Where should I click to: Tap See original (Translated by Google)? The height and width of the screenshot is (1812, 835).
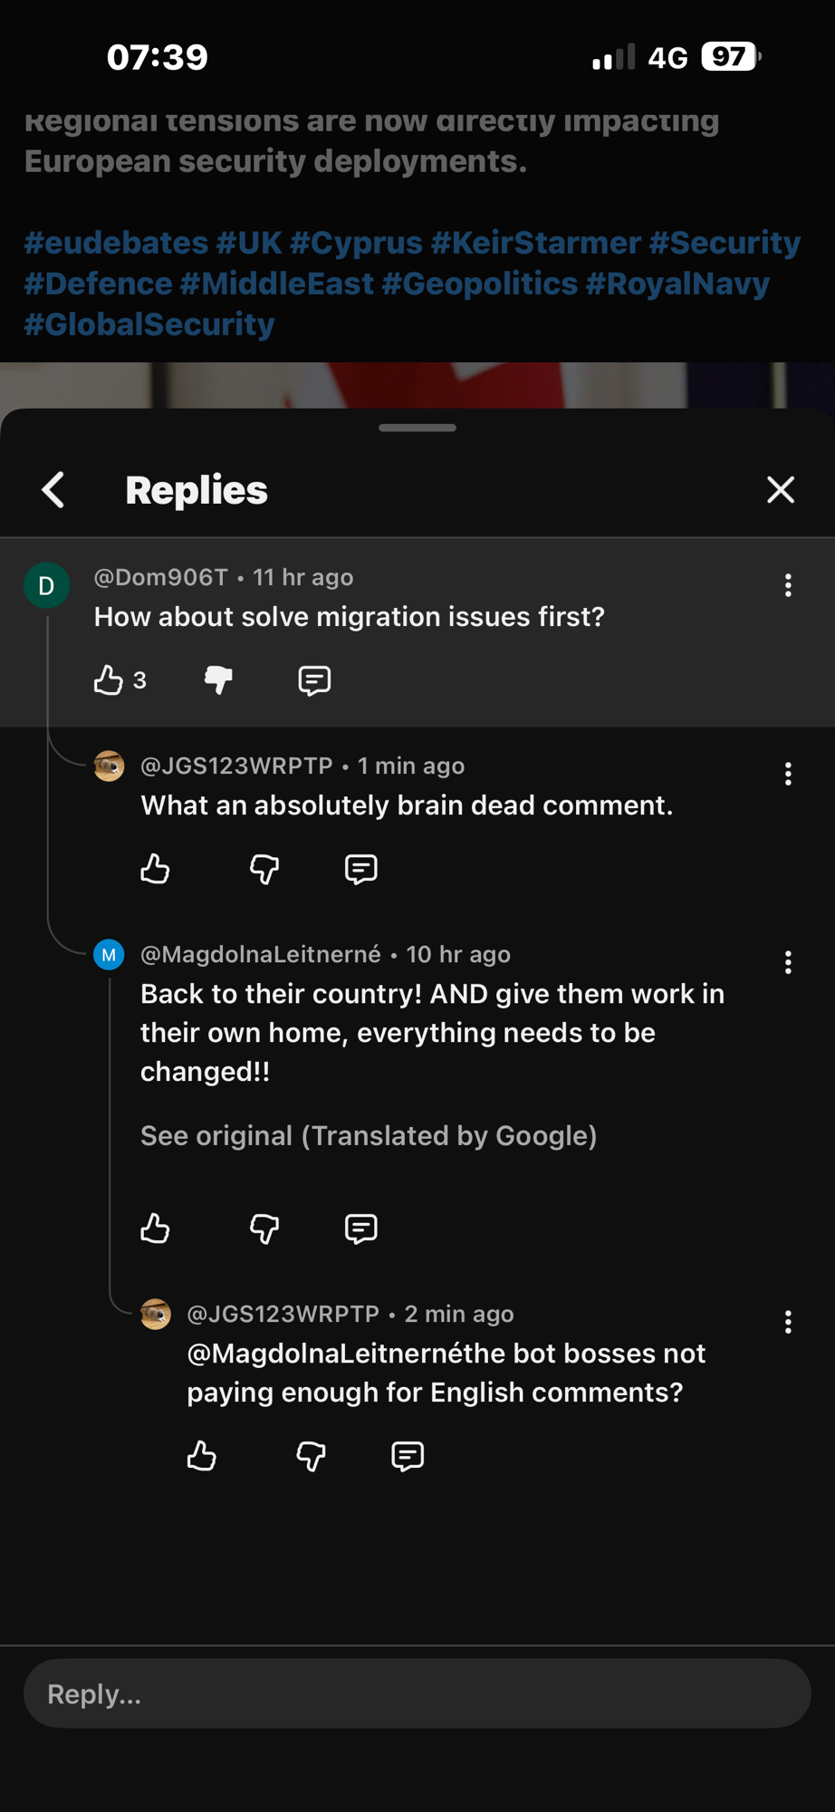369,1135
